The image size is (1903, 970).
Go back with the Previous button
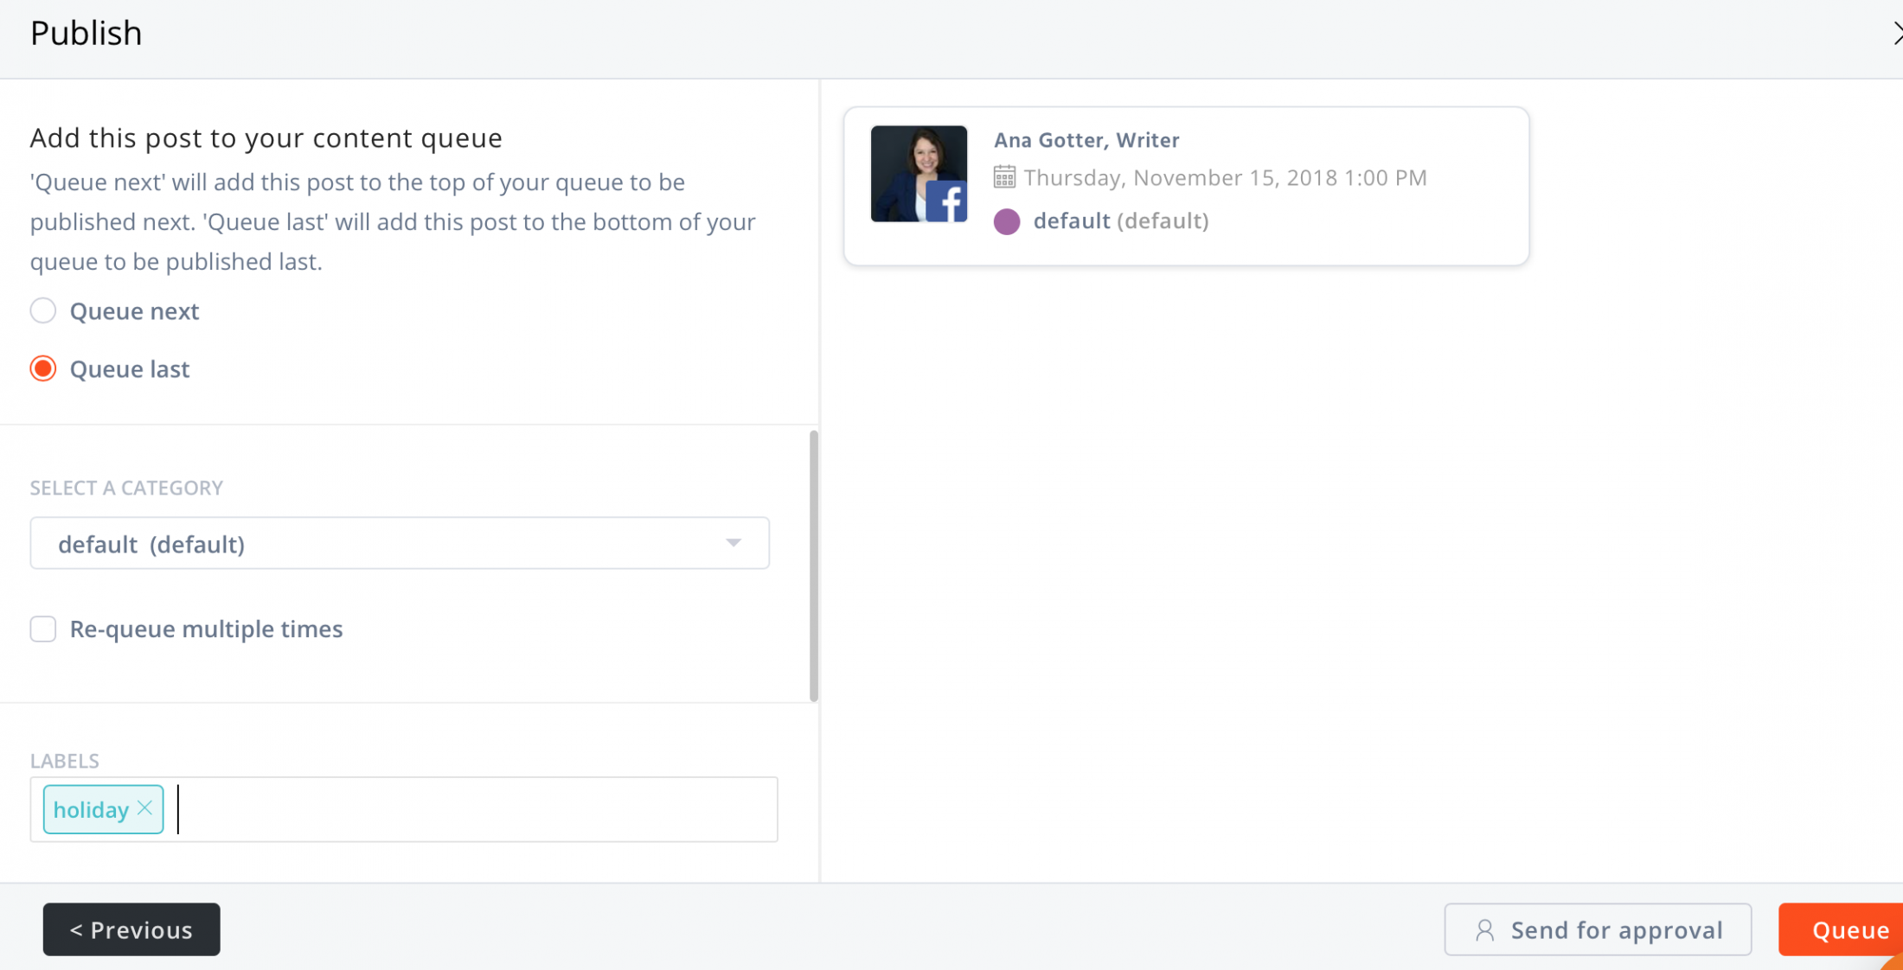[x=131, y=930]
